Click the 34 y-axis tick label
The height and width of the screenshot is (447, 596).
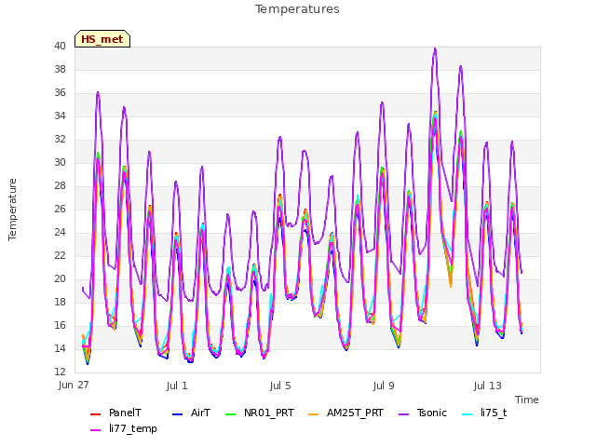pos(60,115)
